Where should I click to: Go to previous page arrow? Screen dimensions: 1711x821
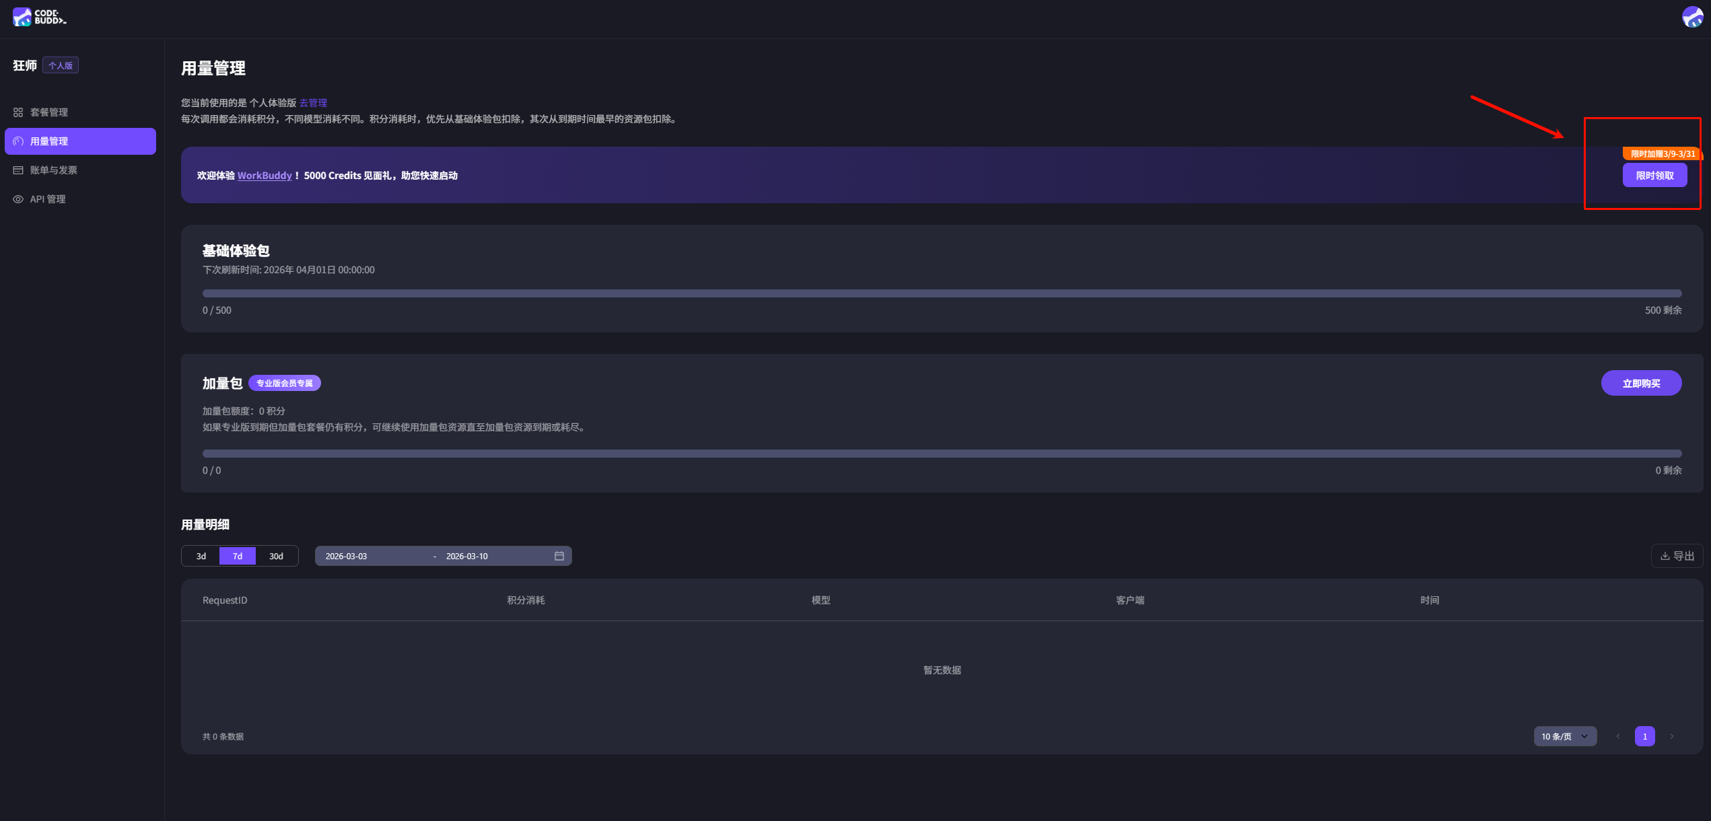(x=1618, y=736)
